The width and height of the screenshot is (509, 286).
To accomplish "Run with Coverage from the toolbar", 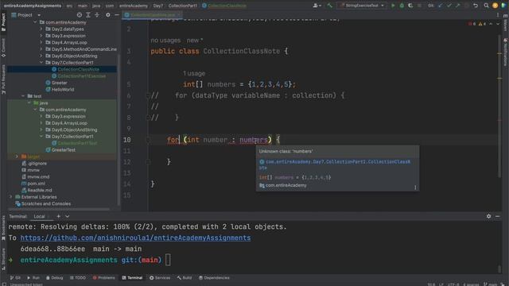I will coord(410,6).
